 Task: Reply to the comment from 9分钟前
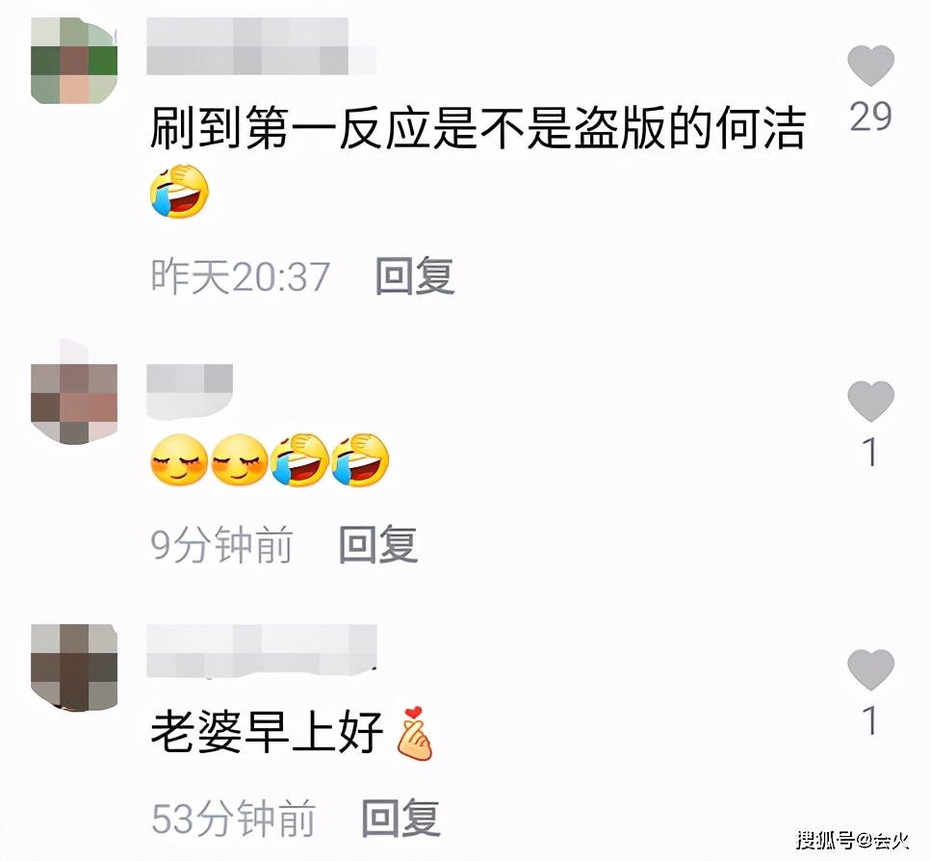[378, 543]
